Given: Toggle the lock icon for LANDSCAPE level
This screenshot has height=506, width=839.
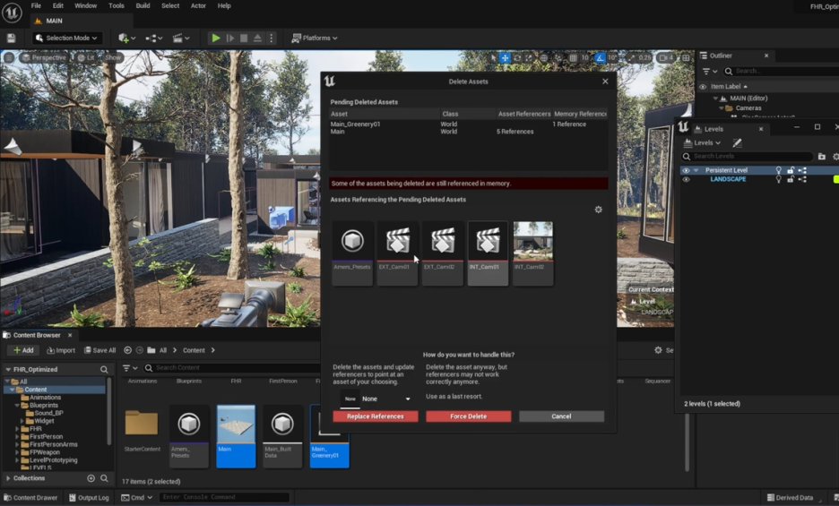Looking at the screenshot, I should click(x=791, y=180).
